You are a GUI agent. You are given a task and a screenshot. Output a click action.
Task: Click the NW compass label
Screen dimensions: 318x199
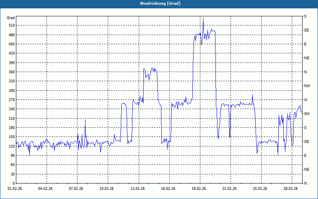pos(307,86)
